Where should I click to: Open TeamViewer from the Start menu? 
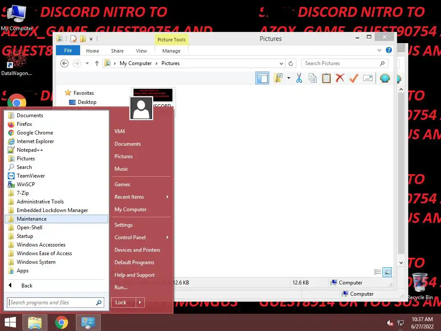pyautogui.click(x=56, y=176)
